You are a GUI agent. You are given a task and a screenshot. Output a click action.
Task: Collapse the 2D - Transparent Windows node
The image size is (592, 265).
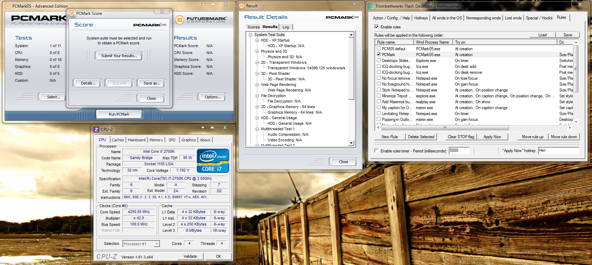257,62
